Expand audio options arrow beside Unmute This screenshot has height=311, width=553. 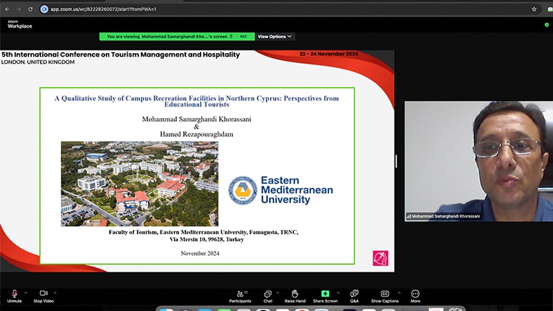point(26,292)
